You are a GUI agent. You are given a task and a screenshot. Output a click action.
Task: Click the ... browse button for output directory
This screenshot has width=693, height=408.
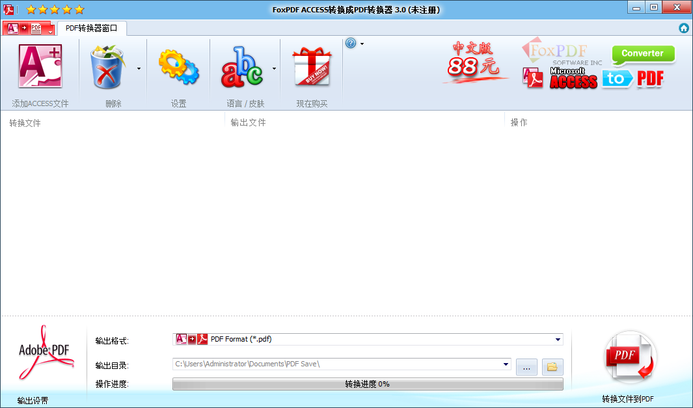tap(526, 367)
